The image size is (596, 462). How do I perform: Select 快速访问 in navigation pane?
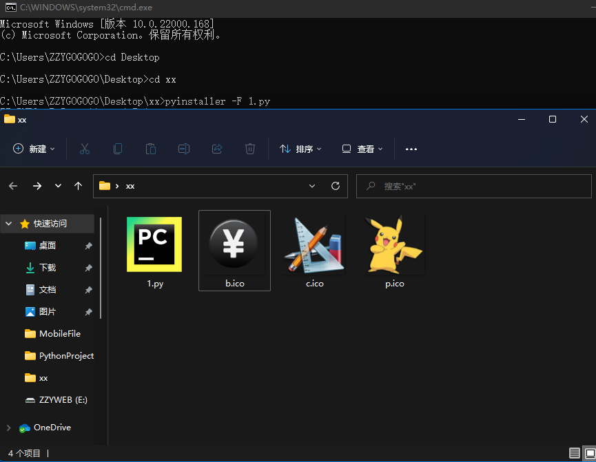(x=50, y=223)
